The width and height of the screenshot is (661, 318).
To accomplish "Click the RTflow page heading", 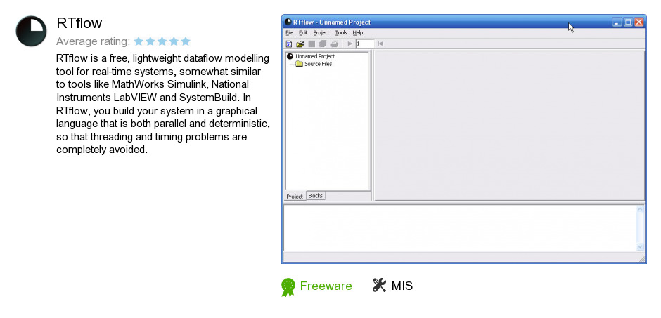I will [79, 23].
